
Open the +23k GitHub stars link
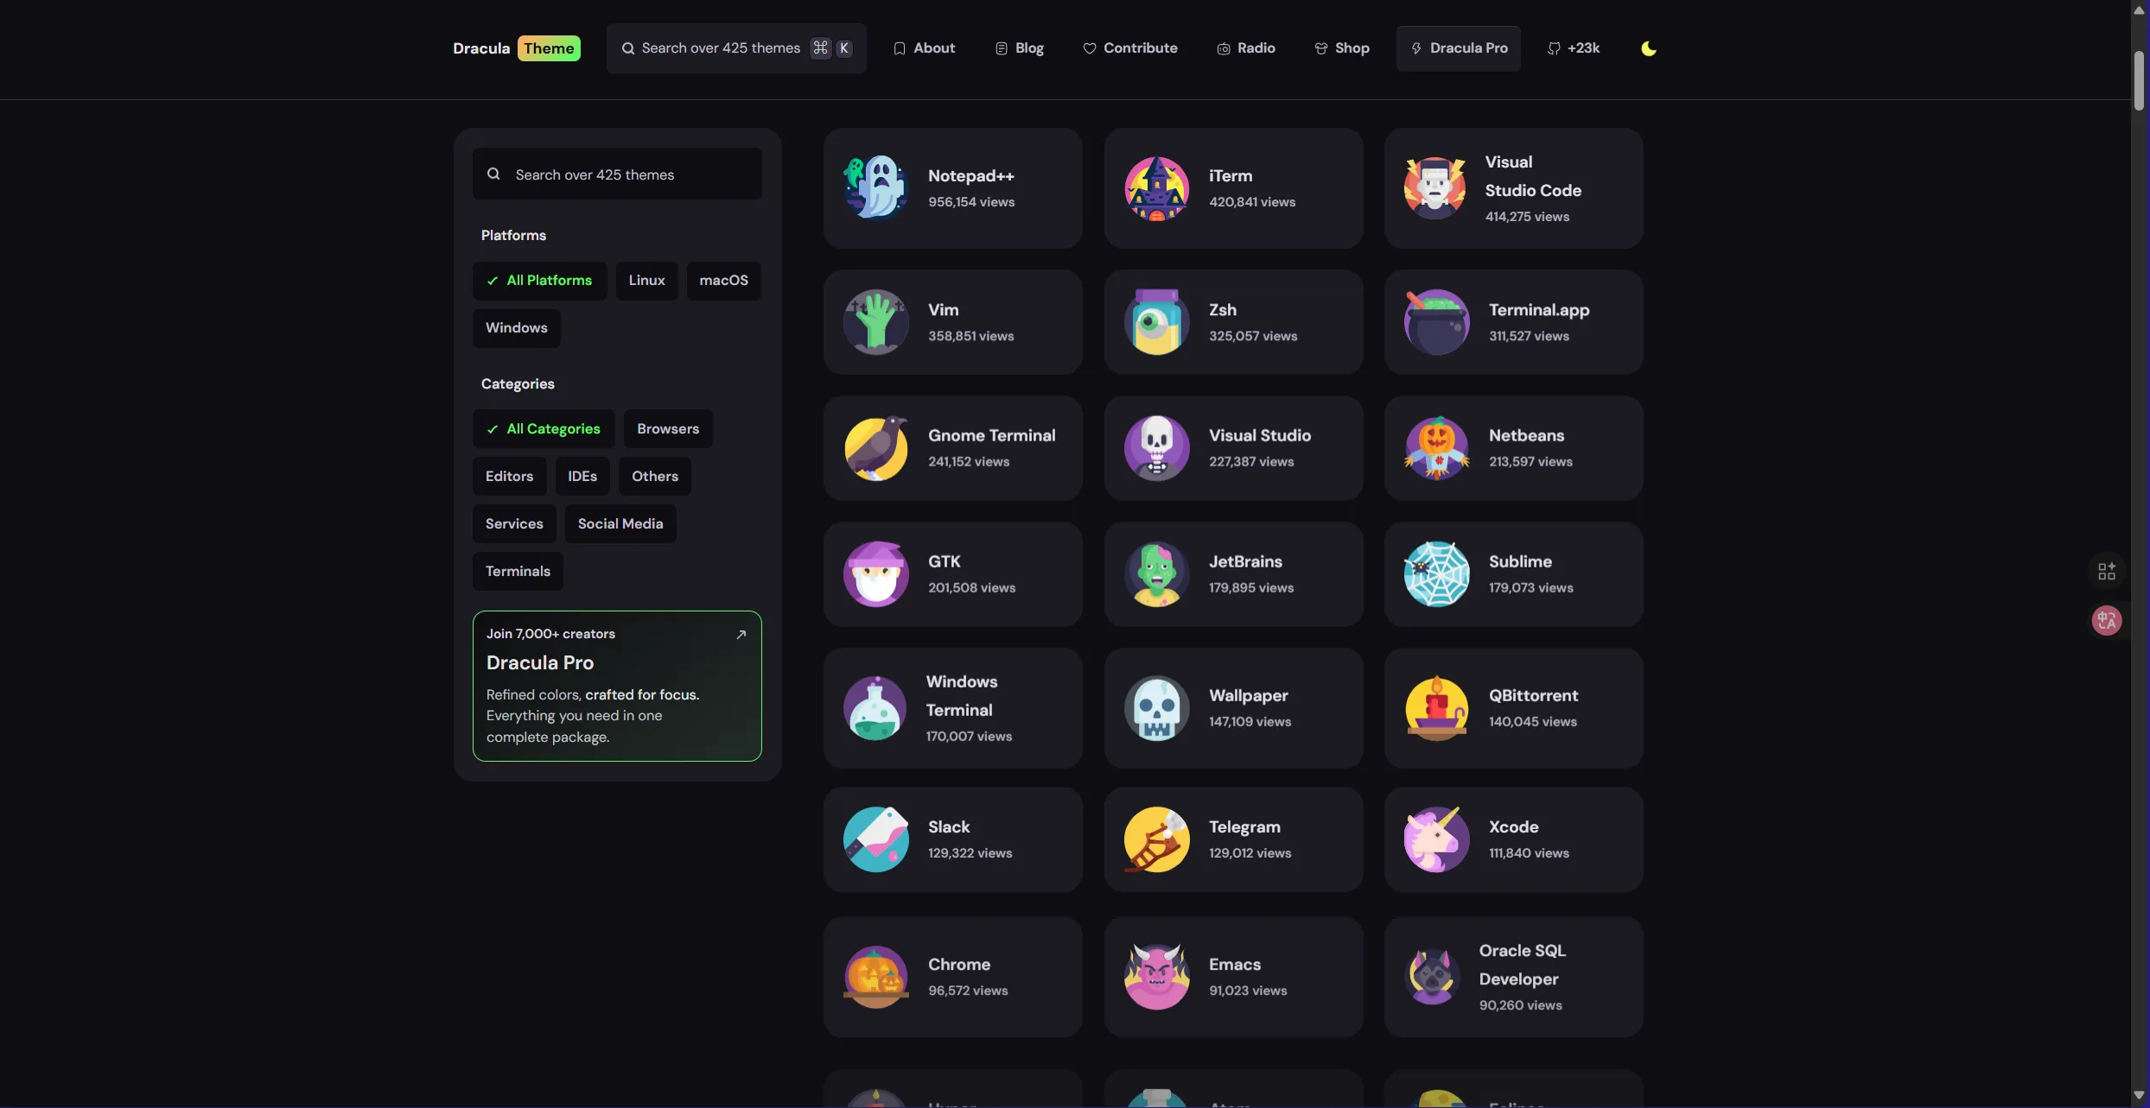(x=1573, y=48)
